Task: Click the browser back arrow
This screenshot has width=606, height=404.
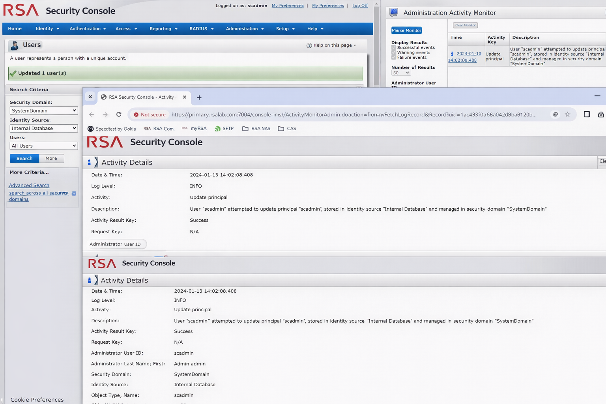Action: [92, 114]
